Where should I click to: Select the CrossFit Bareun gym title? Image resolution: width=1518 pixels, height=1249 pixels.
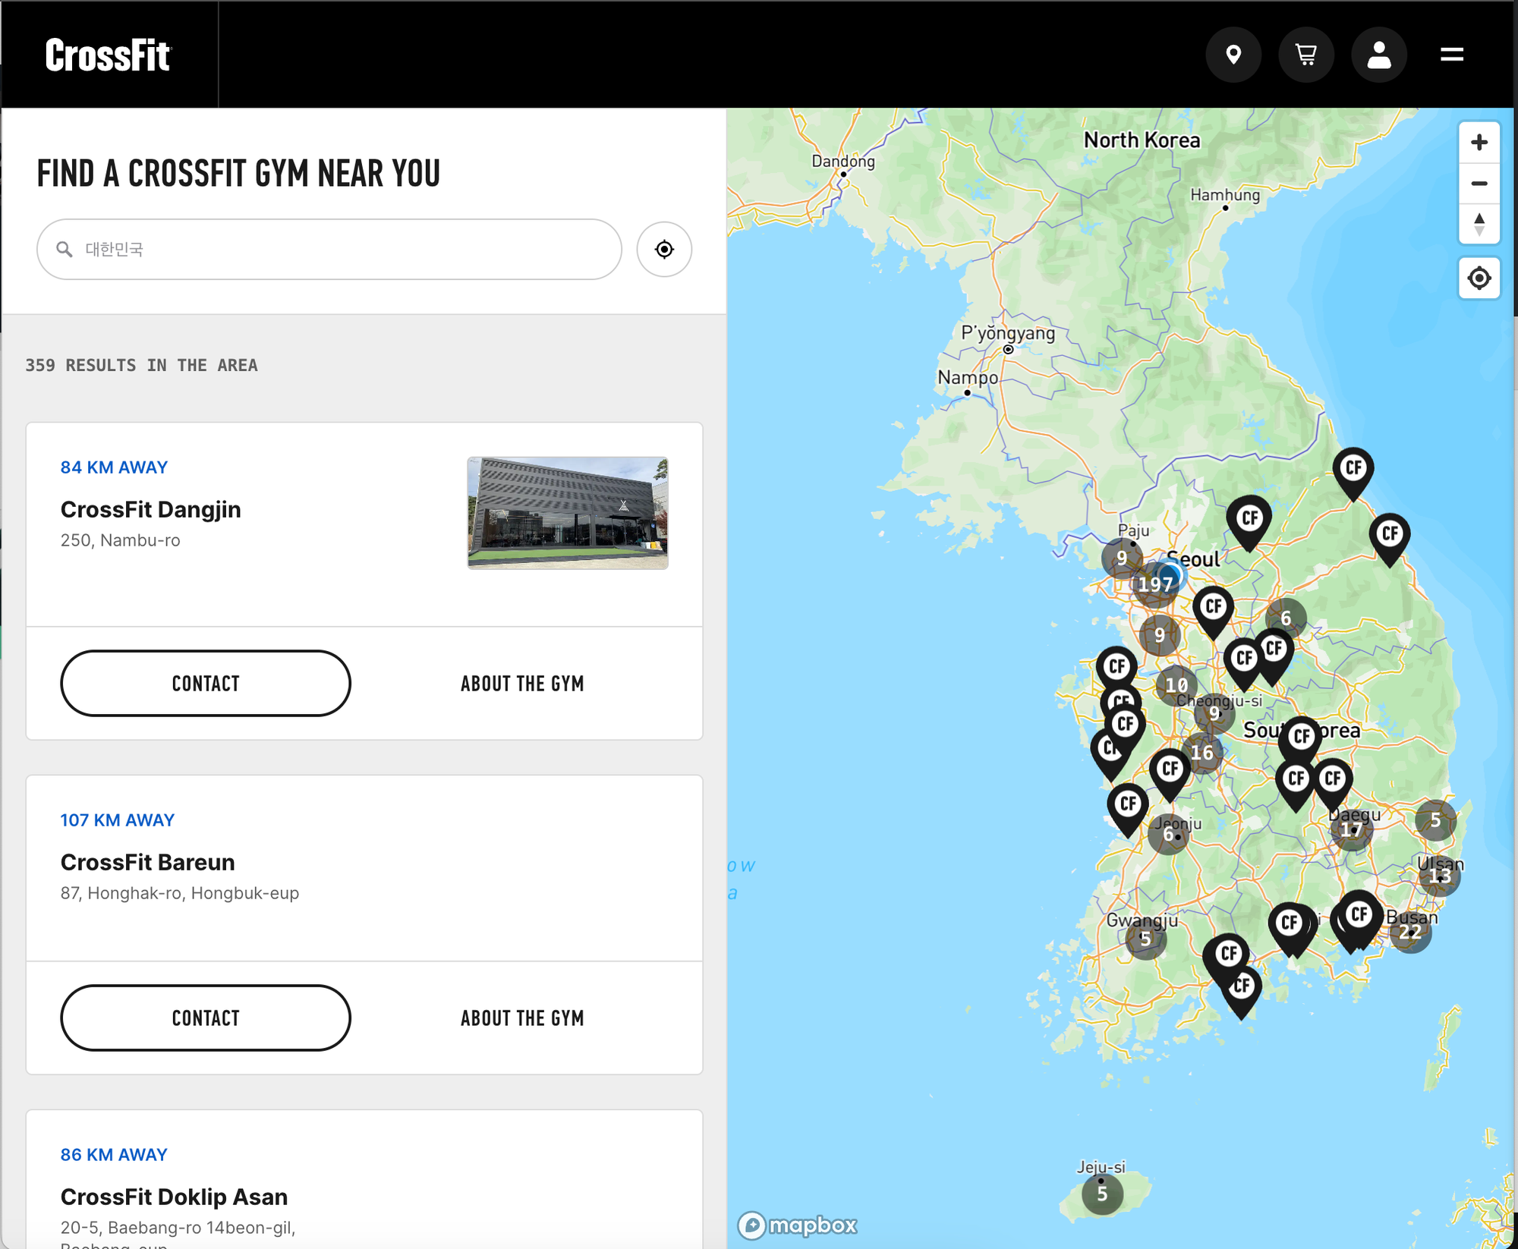[148, 862]
